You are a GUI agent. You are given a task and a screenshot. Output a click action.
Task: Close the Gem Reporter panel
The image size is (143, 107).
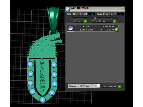[x=123, y=9]
